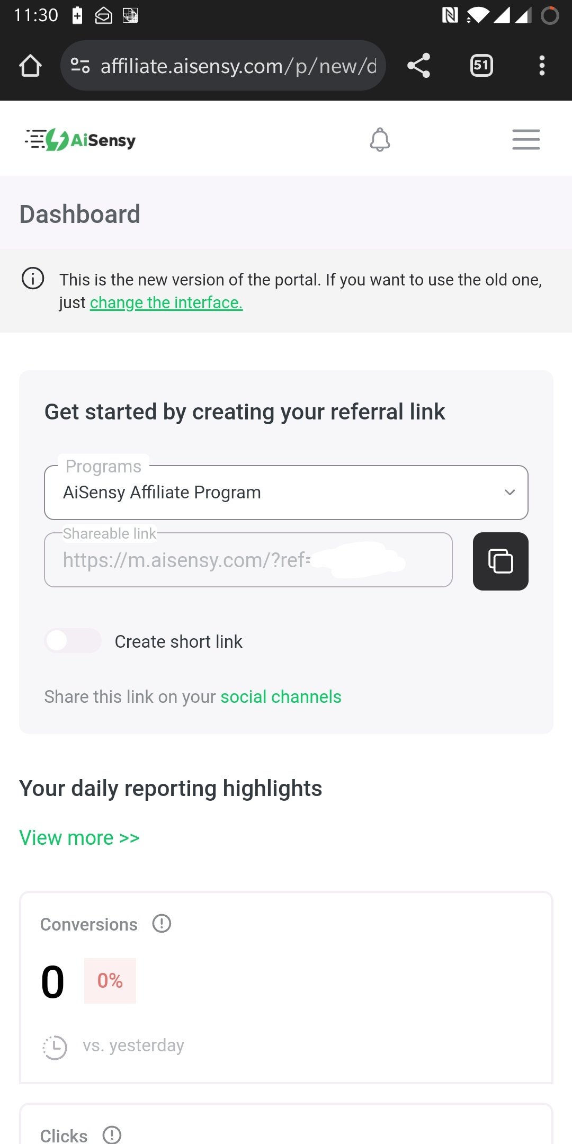The width and height of the screenshot is (572, 1144).
Task: Expand the AiSensy Affiliate Program selector chevron
Action: click(510, 492)
